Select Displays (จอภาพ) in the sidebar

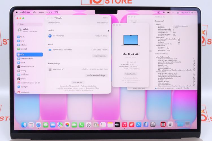(x=30, y=63)
